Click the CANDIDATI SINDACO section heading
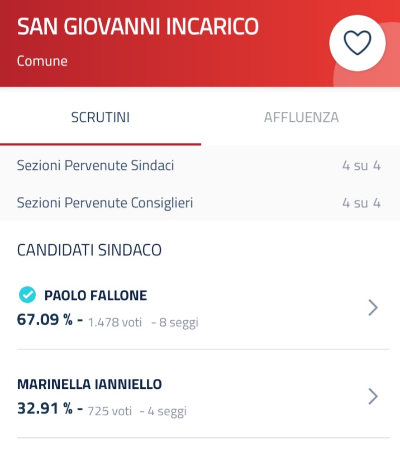 tap(89, 250)
